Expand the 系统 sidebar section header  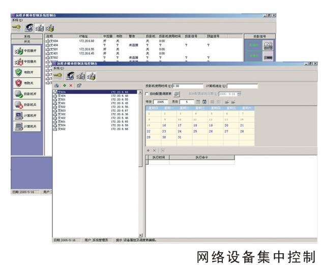(27, 37)
